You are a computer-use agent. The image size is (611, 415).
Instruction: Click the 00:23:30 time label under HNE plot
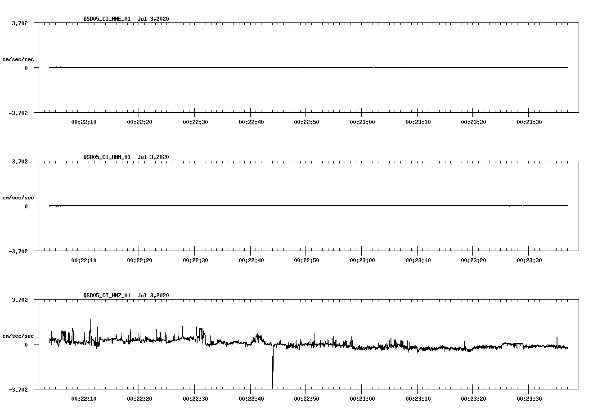tap(529, 122)
